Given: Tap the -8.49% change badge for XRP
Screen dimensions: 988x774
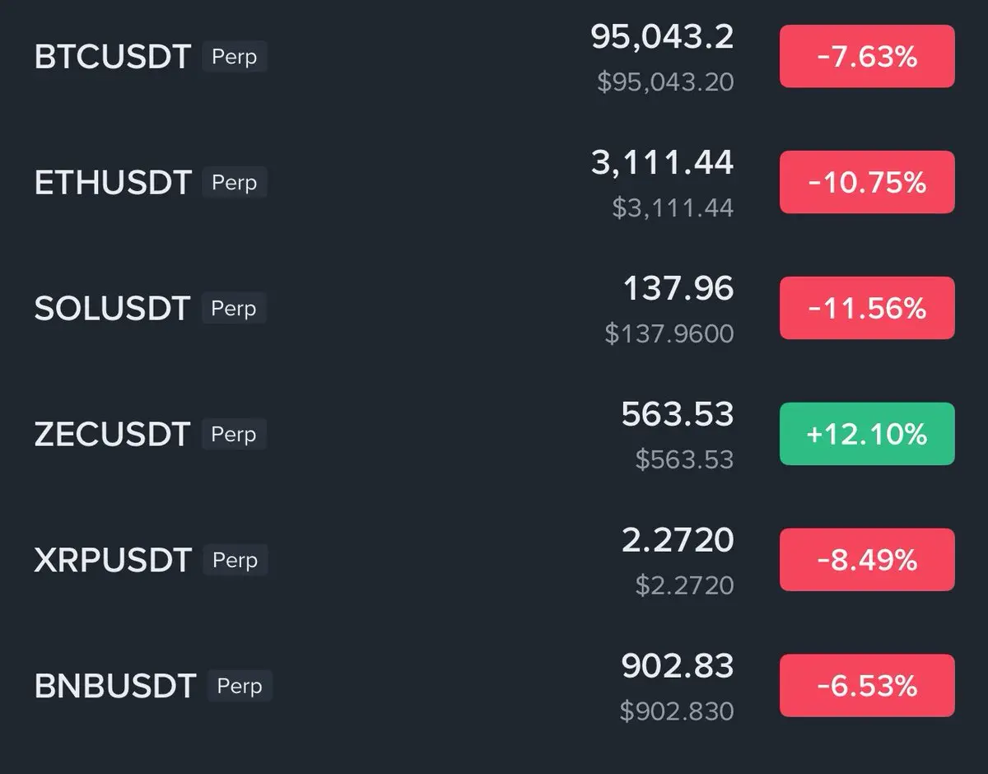Looking at the screenshot, I should [x=867, y=560].
